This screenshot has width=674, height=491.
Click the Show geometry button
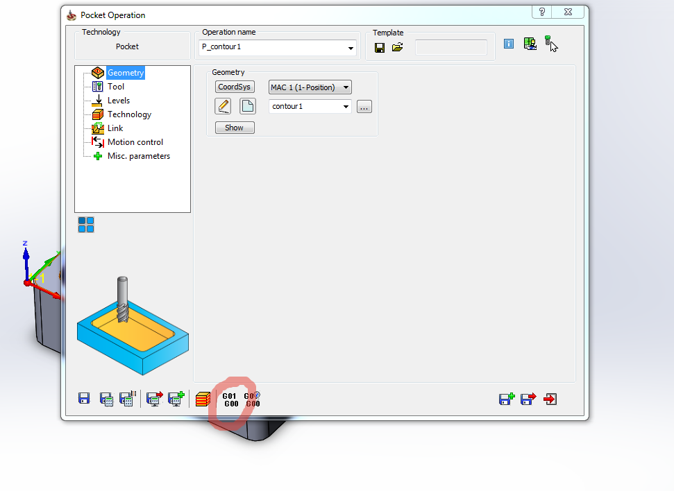235,128
